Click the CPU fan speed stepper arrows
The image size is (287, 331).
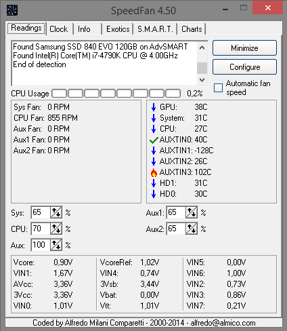[56, 229]
